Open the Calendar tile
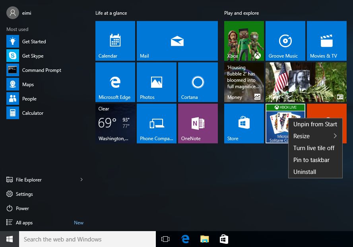Screen dimensions: 353x247 [x=115, y=41]
